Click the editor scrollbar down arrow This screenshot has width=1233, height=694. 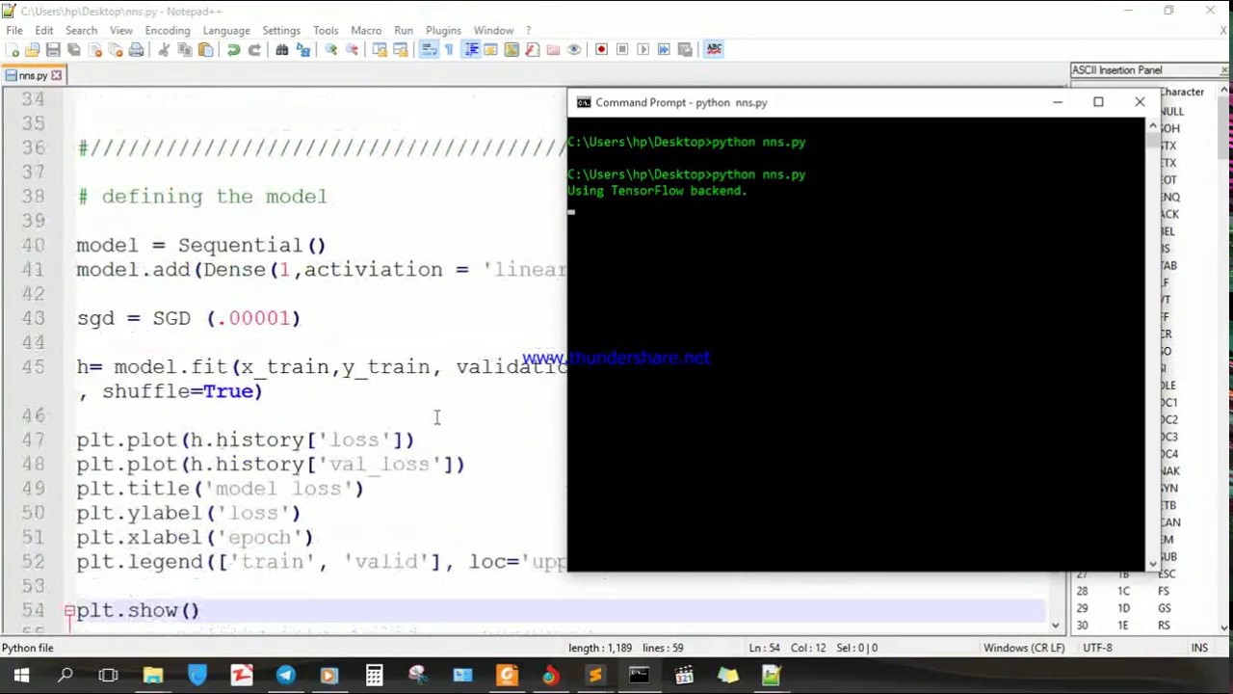tap(1055, 626)
